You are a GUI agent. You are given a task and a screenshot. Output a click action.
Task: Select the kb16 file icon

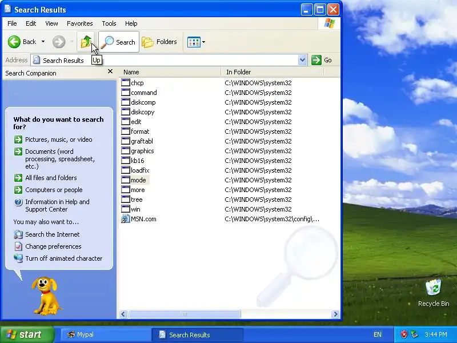tap(126, 161)
